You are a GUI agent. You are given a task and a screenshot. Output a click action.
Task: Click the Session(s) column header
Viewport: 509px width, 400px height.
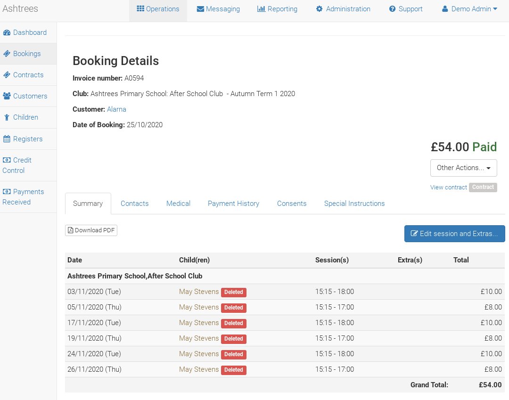[x=332, y=260]
